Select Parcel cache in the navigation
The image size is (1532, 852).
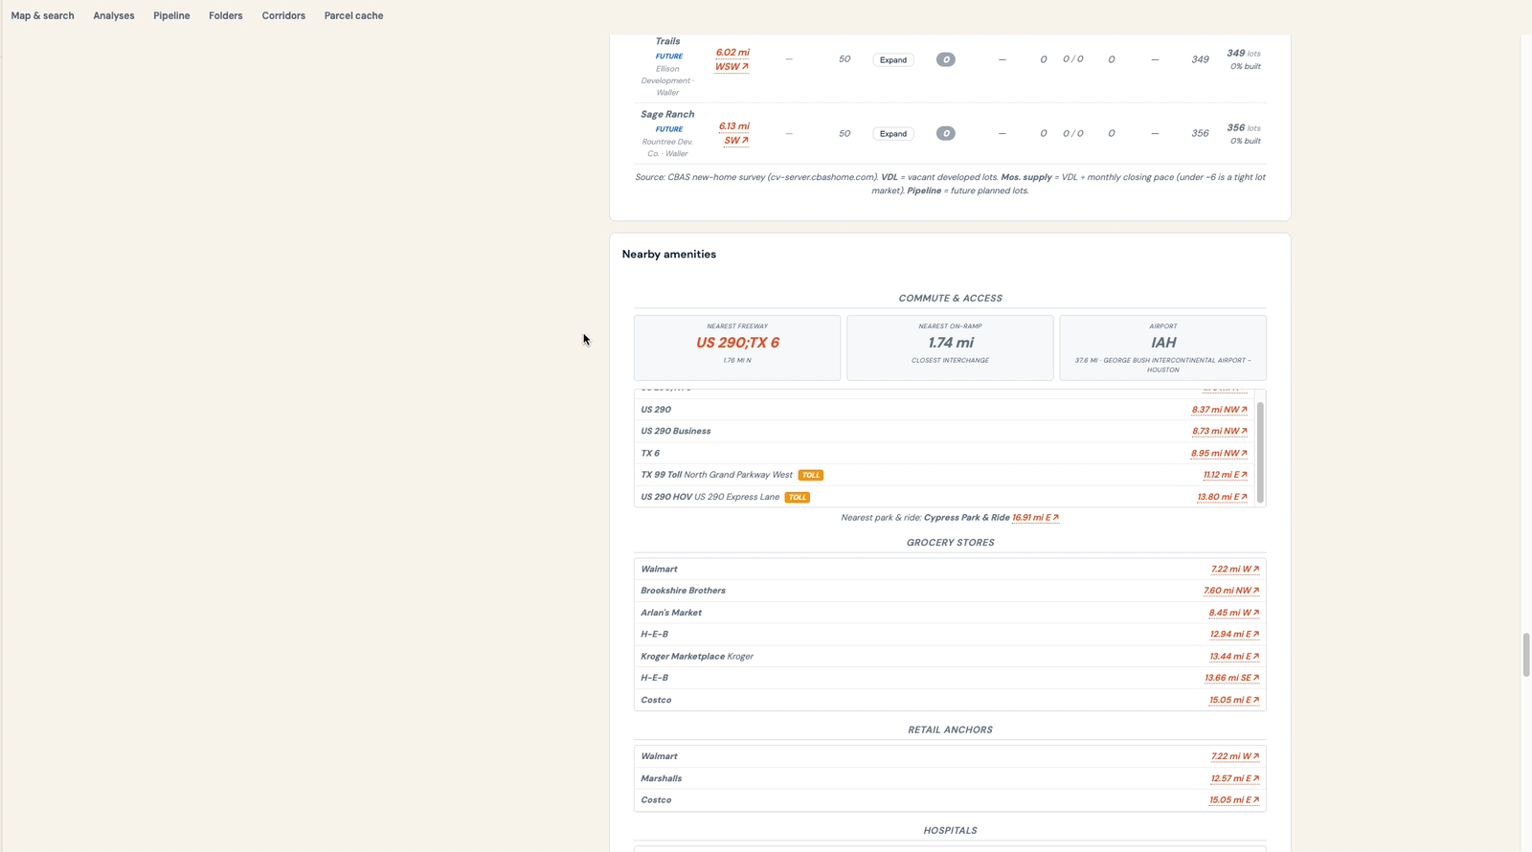tap(353, 15)
